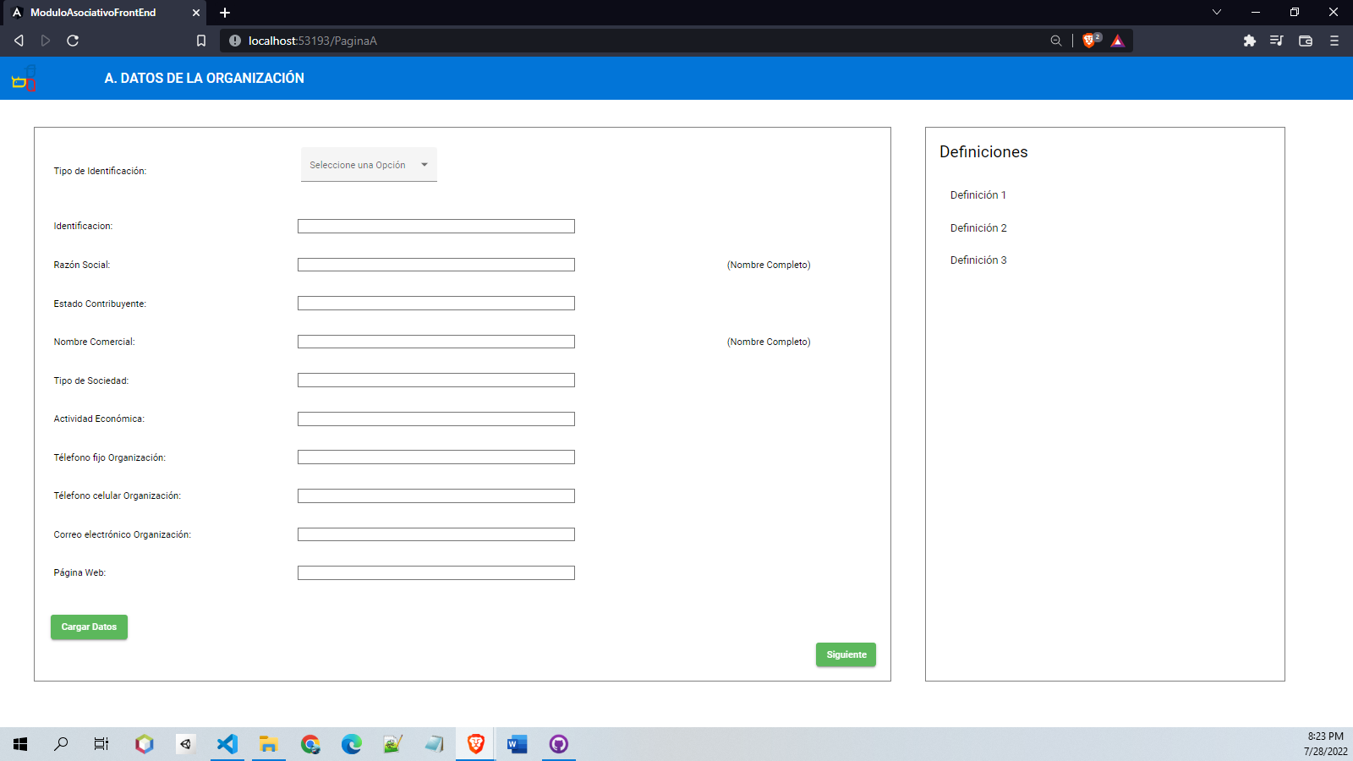
Task: Click the organization logo in the blue header
Action: tap(24, 78)
